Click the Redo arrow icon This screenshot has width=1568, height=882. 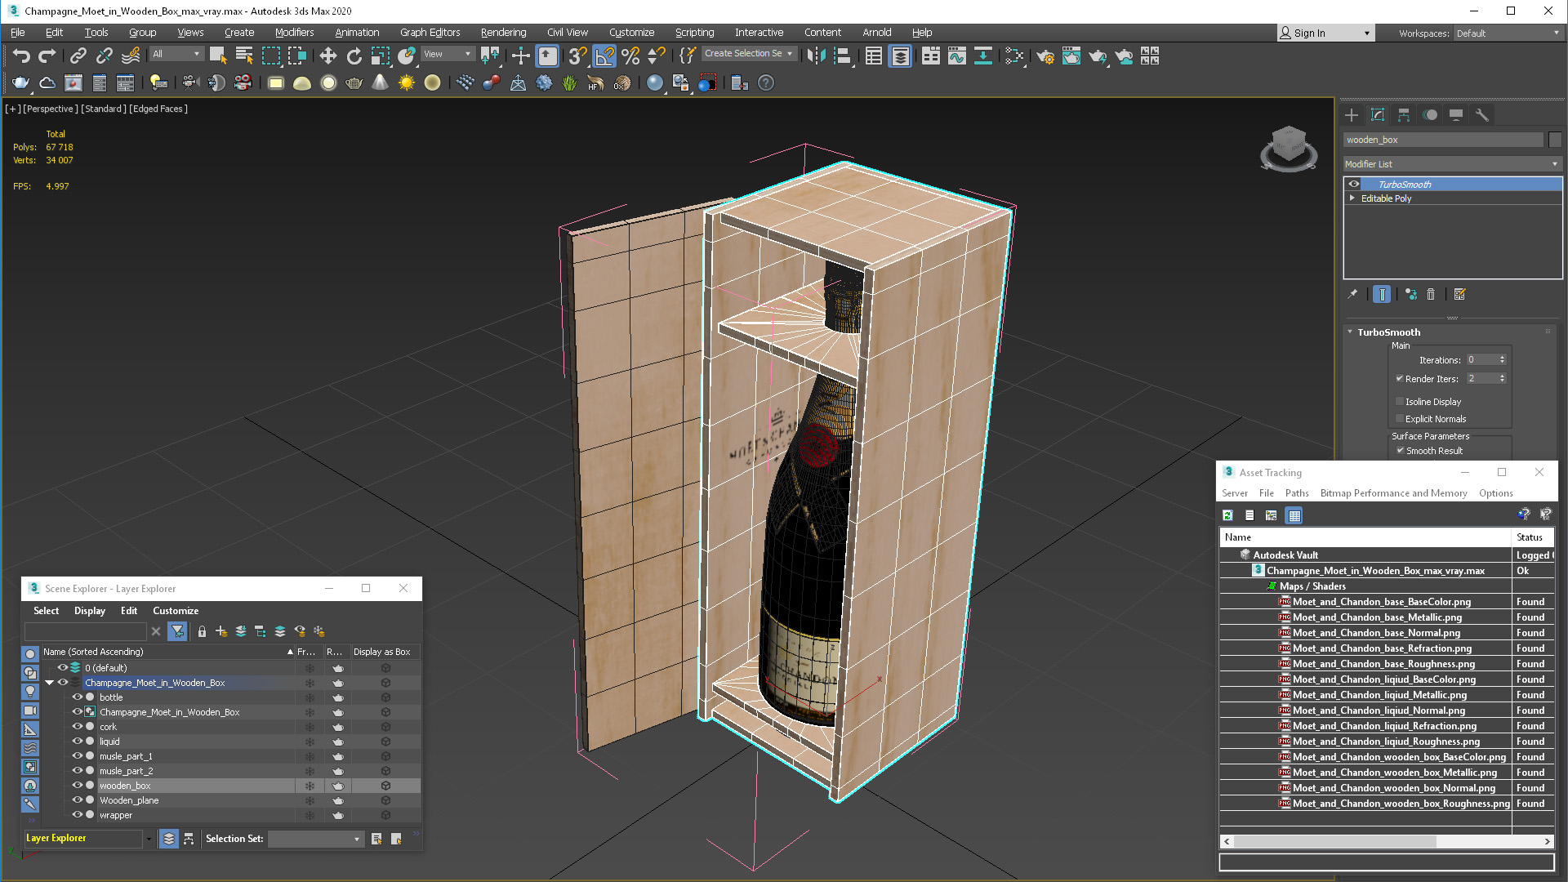pyautogui.click(x=47, y=56)
